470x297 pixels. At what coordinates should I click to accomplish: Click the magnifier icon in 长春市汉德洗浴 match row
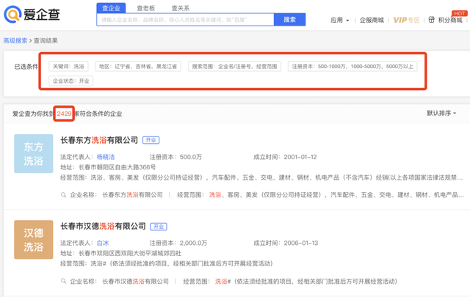[64, 281]
